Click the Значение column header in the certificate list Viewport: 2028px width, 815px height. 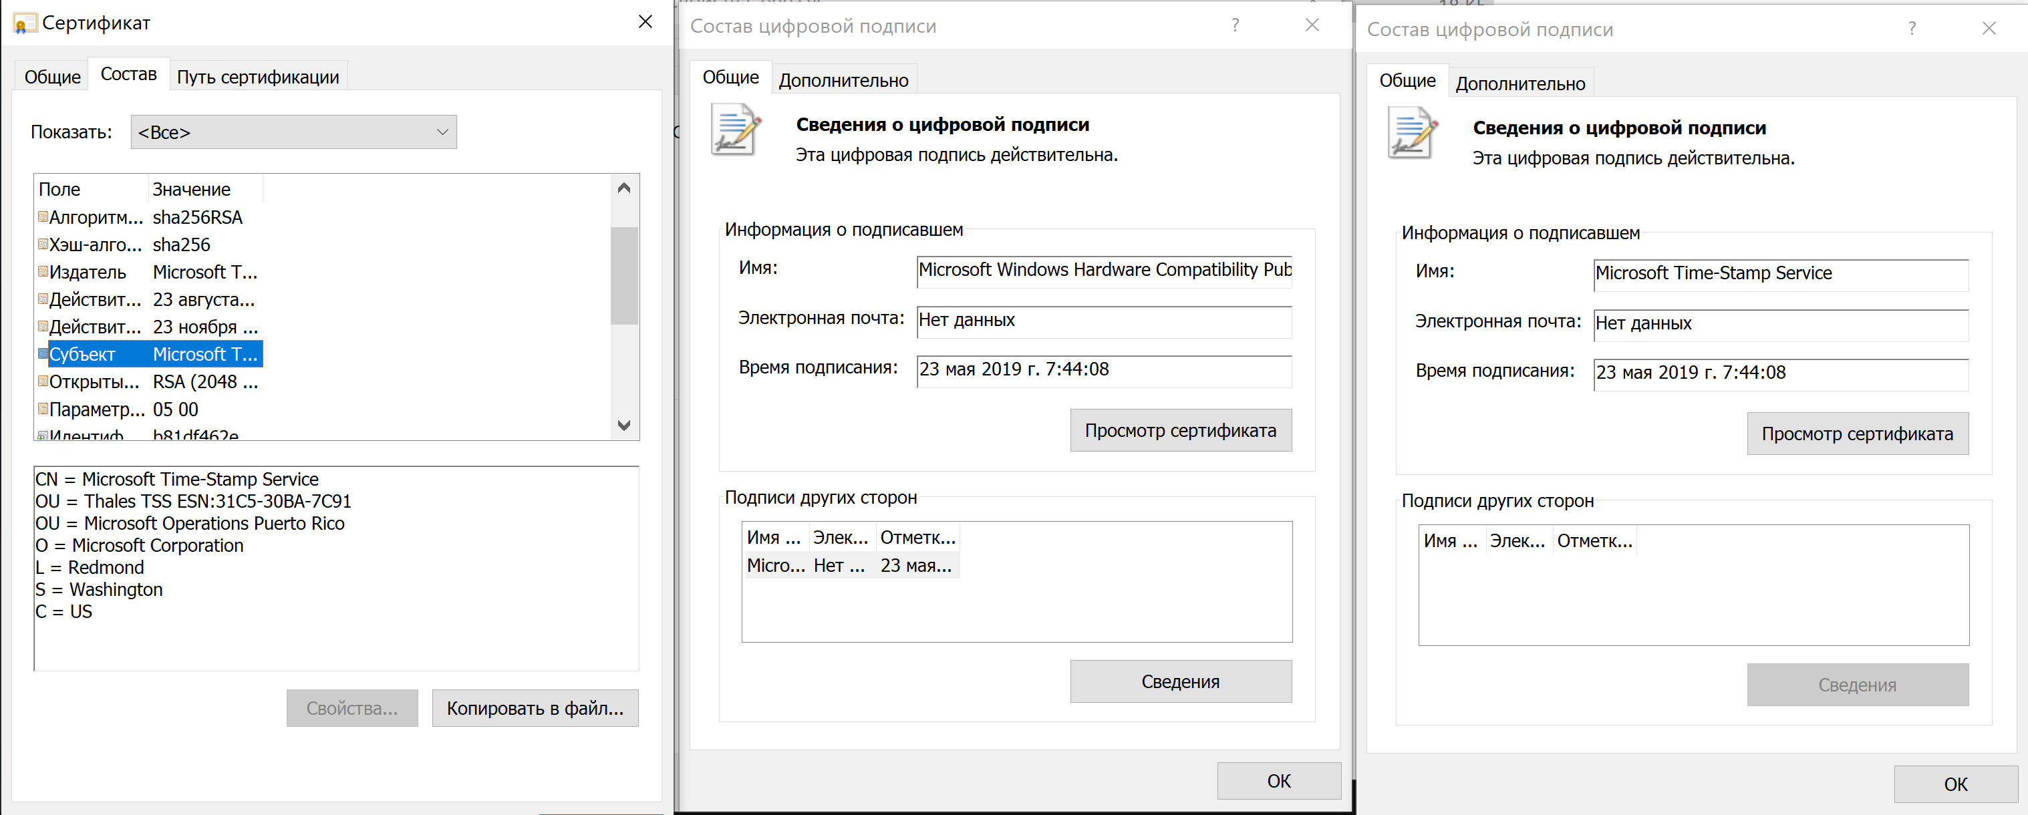point(206,189)
